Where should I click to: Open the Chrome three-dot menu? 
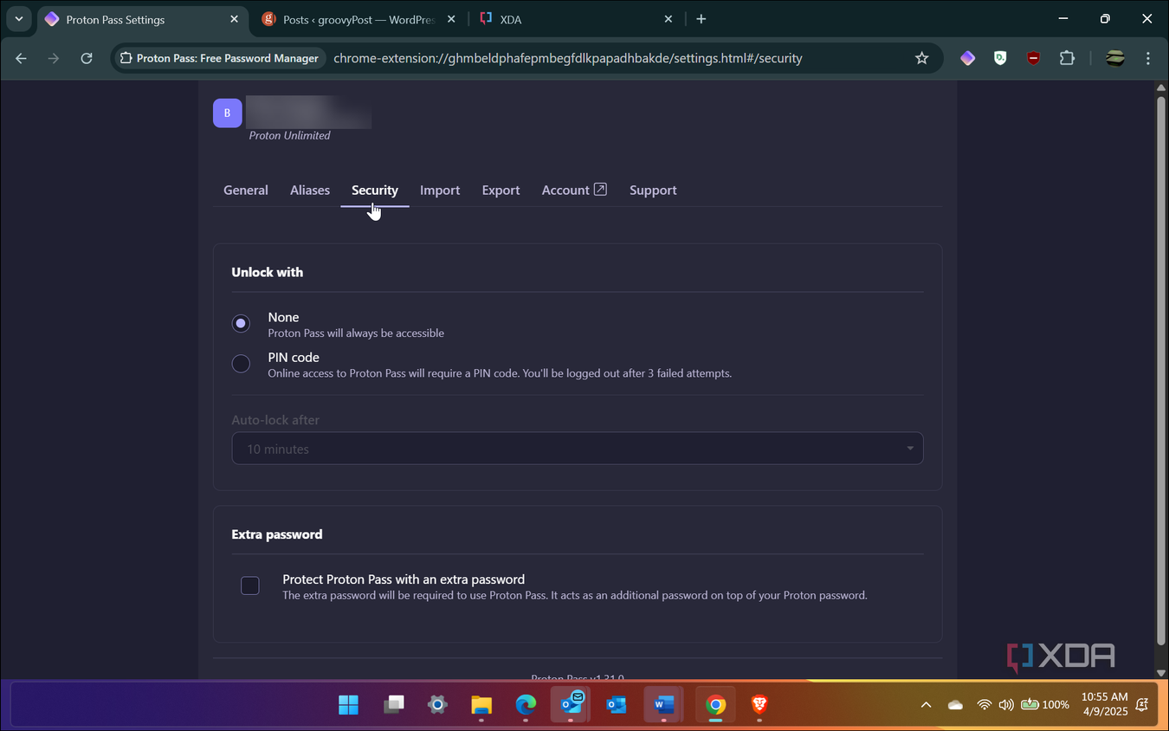[x=1148, y=58]
